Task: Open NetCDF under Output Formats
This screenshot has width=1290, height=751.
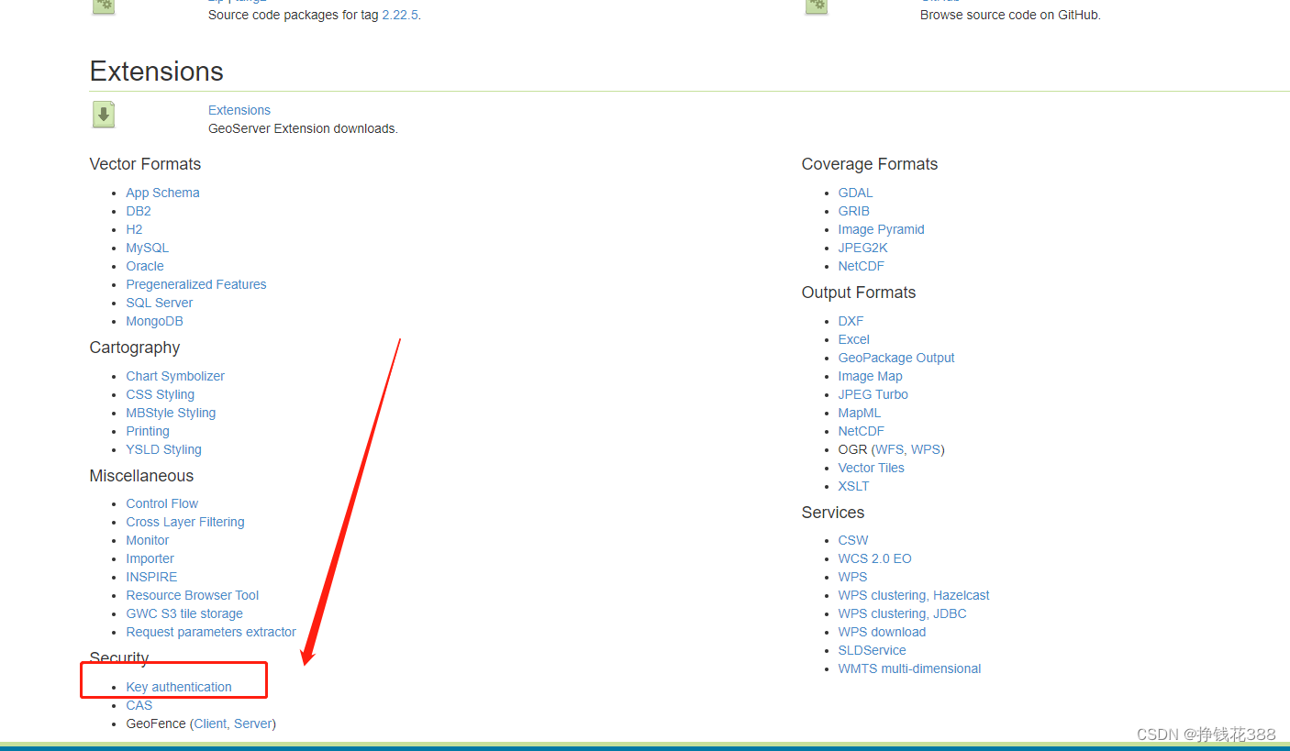Action: (861, 431)
